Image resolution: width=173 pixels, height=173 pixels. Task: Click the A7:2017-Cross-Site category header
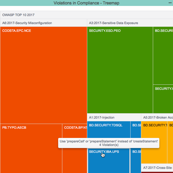[157, 168]
